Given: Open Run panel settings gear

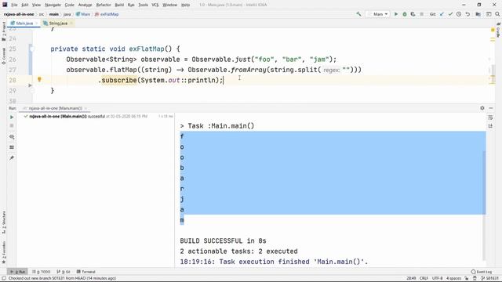Looking at the screenshot, I should pos(482,108).
